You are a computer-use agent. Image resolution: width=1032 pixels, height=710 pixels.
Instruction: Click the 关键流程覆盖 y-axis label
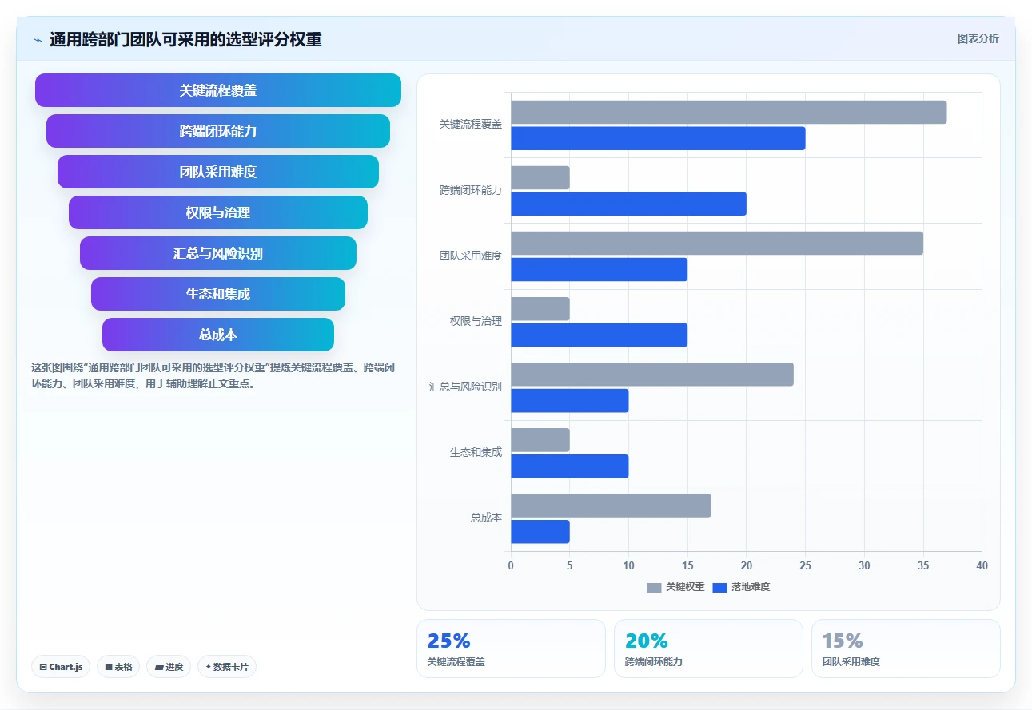click(471, 125)
